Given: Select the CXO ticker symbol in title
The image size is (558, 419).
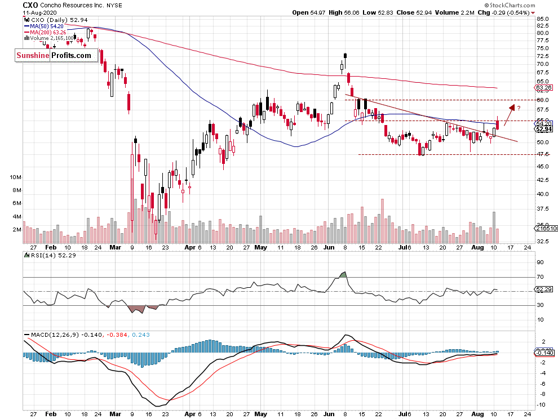Looking at the screenshot, I should point(30,5).
